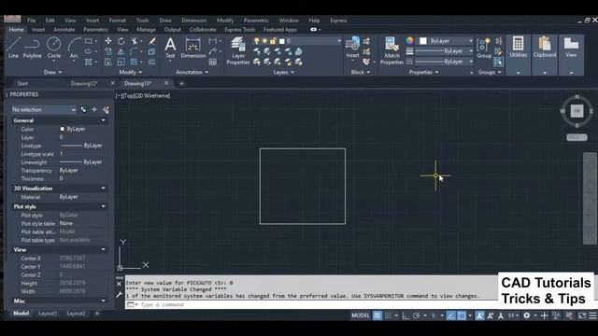Switch to the Annotate ribbon tab
Screen dimensions: 598x336
click(x=64, y=29)
